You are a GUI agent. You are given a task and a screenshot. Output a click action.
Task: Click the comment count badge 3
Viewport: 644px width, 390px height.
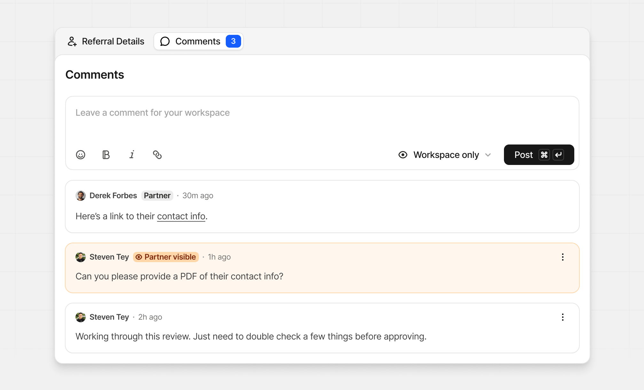[233, 41]
